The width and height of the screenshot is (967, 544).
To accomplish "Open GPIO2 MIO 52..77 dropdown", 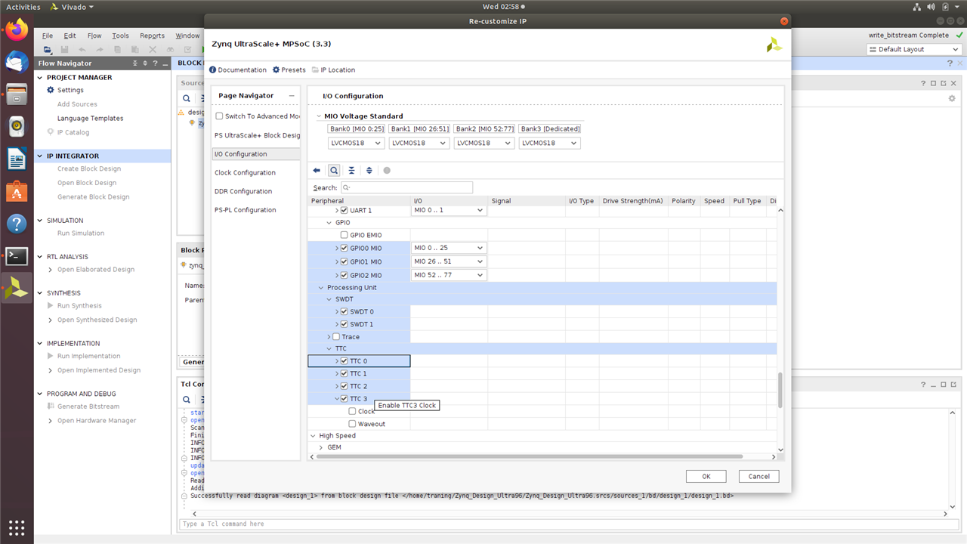I will point(449,275).
